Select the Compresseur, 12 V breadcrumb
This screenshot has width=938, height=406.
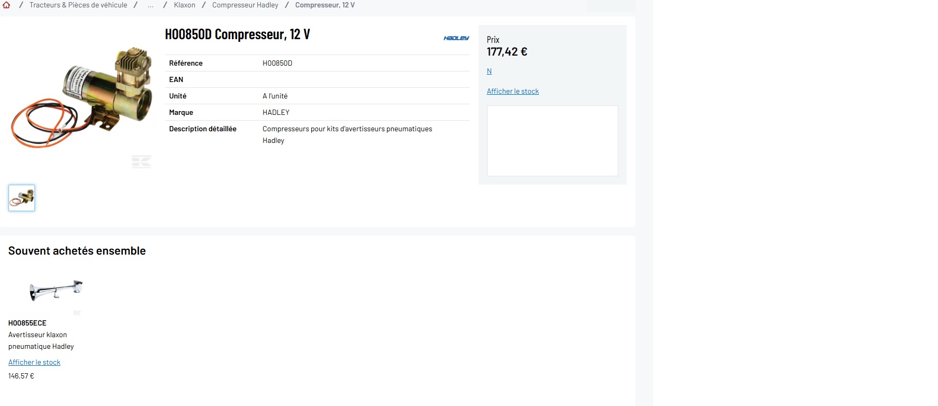(325, 5)
